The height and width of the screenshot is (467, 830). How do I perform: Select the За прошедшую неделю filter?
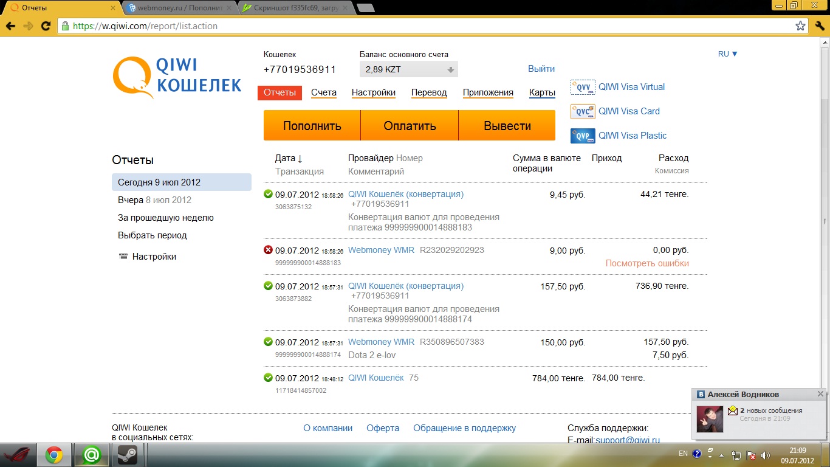(x=166, y=218)
